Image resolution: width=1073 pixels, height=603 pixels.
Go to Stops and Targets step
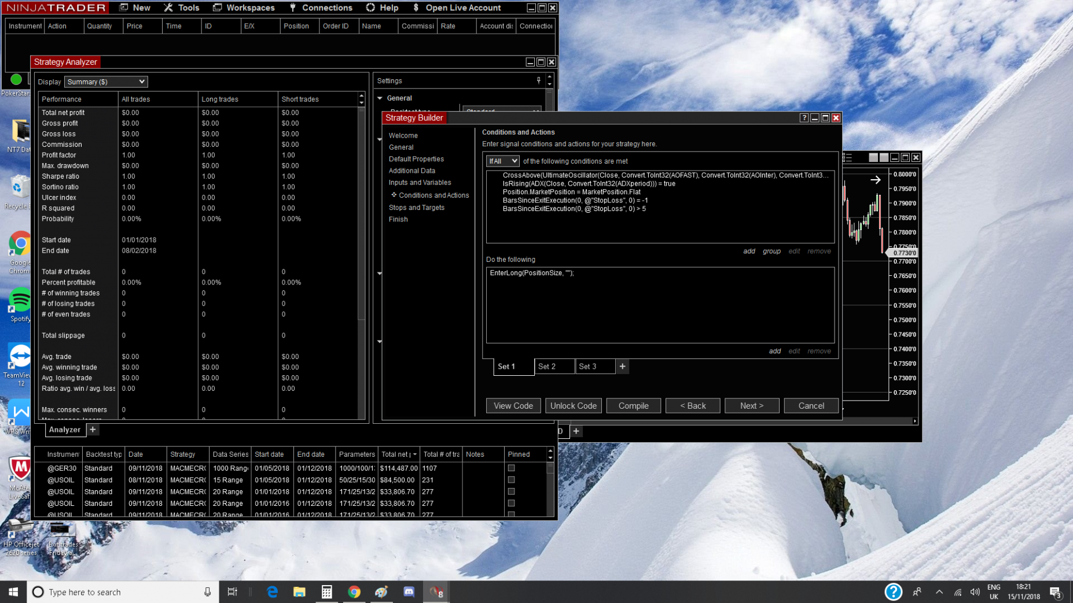[x=416, y=208]
